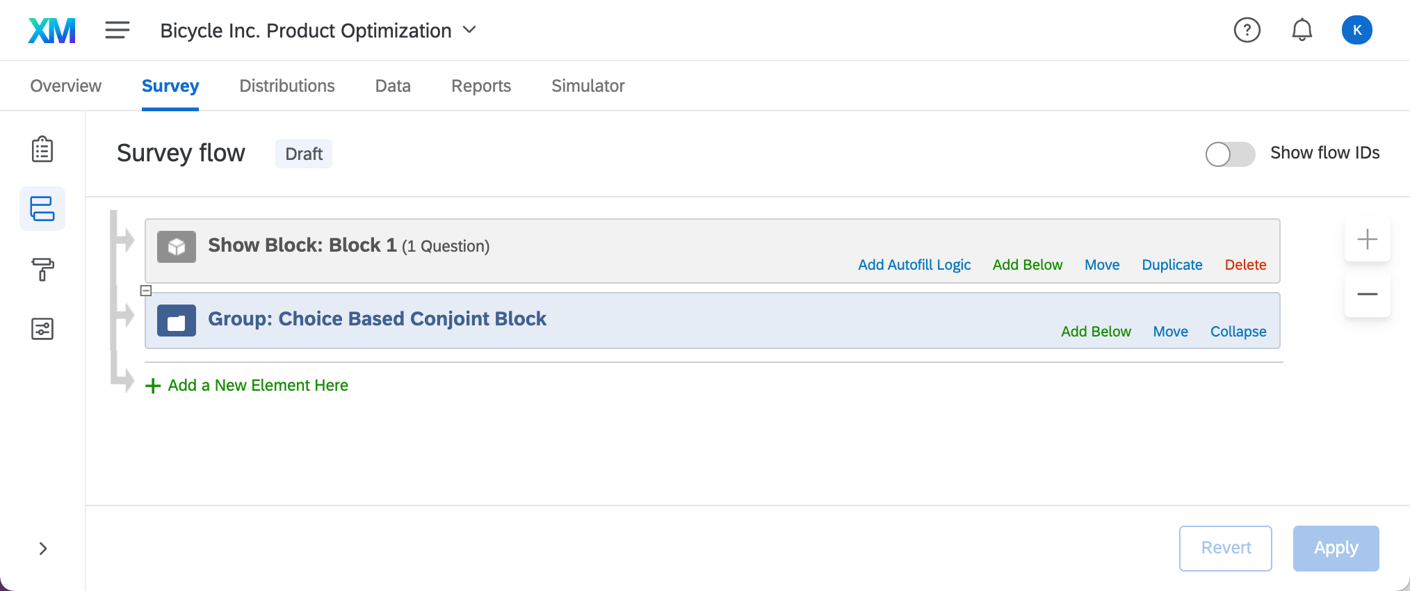1410x591 pixels.
Task: Open survey options sliders icon
Action: pyautogui.click(x=42, y=329)
